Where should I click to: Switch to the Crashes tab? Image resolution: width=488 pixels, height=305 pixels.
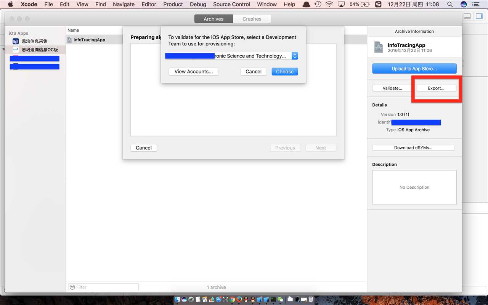tap(252, 19)
